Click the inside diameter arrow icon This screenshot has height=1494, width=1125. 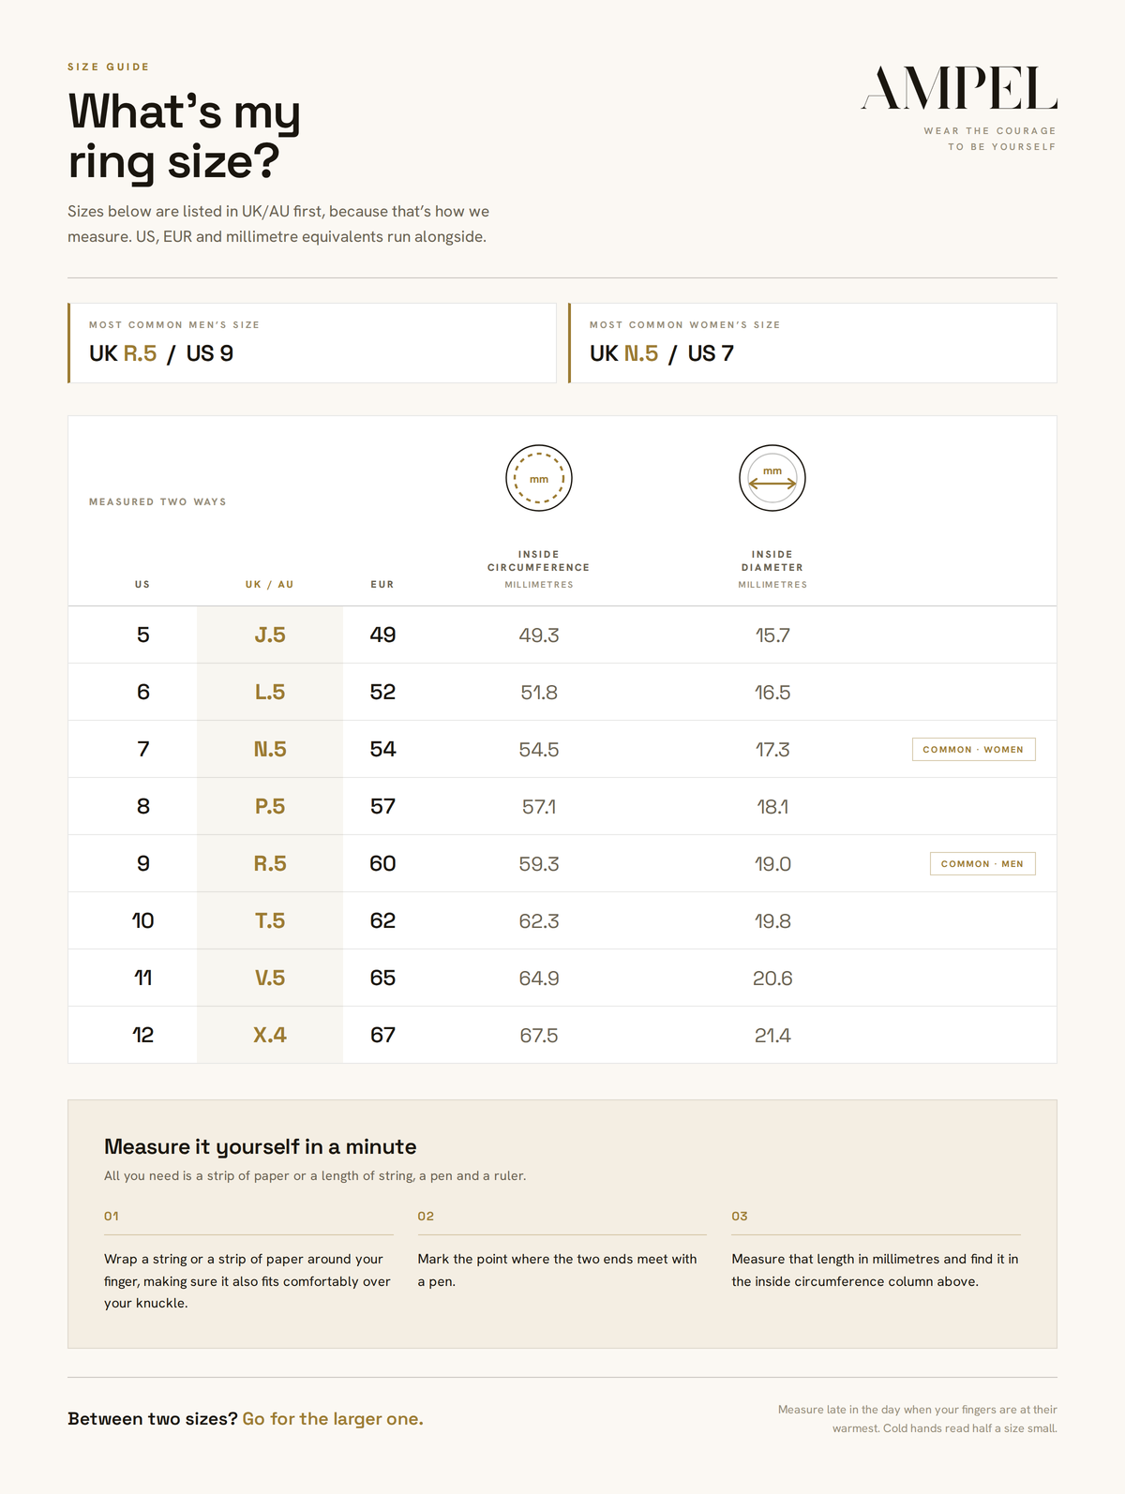point(772,478)
